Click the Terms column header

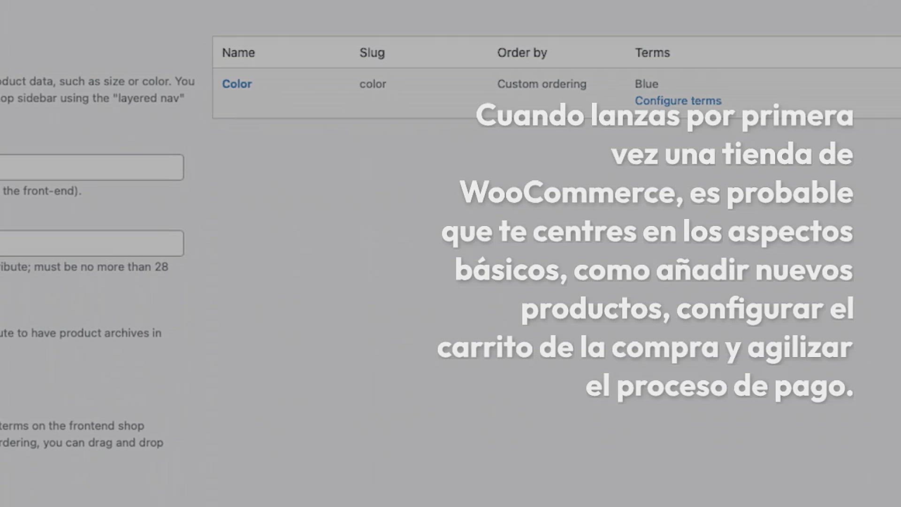[652, 53]
